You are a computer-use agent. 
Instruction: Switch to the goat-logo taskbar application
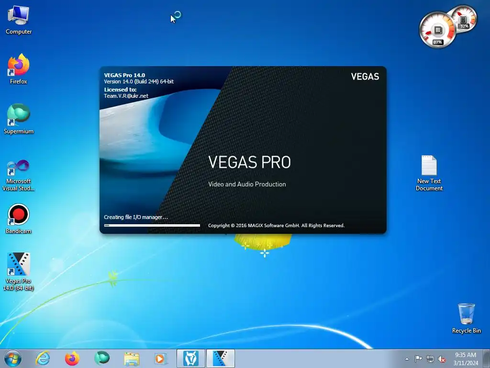coord(191,358)
